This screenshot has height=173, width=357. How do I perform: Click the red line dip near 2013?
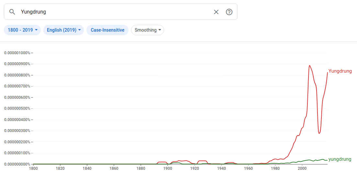click(319, 133)
